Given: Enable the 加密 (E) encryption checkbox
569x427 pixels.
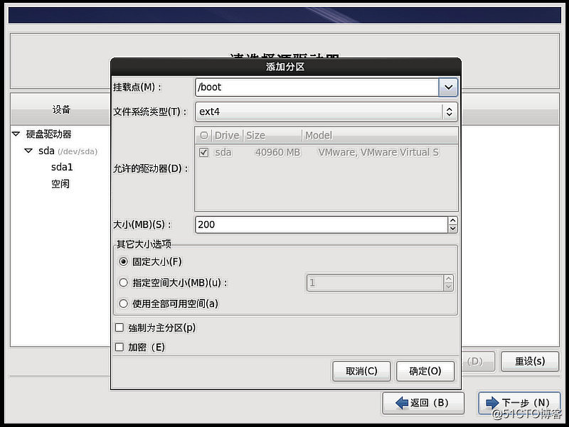Looking at the screenshot, I should [119, 347].
